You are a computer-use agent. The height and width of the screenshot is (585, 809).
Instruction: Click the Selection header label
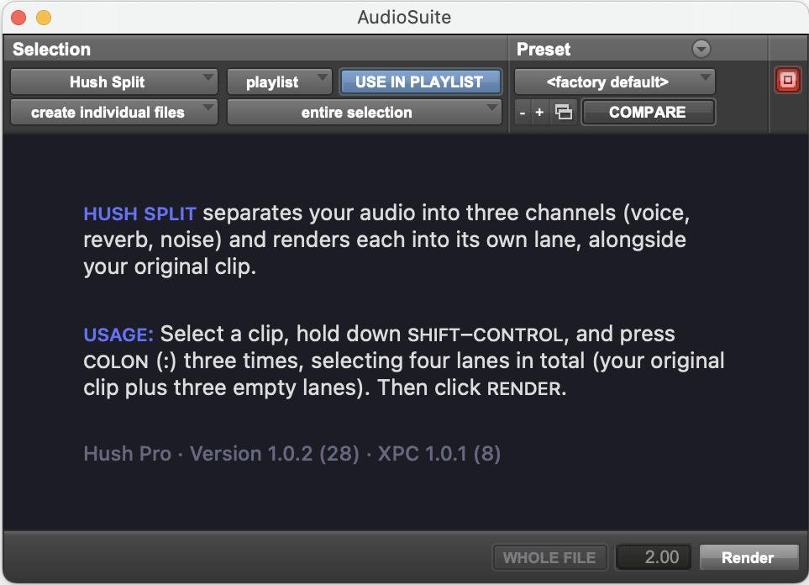tap(51, 49)
